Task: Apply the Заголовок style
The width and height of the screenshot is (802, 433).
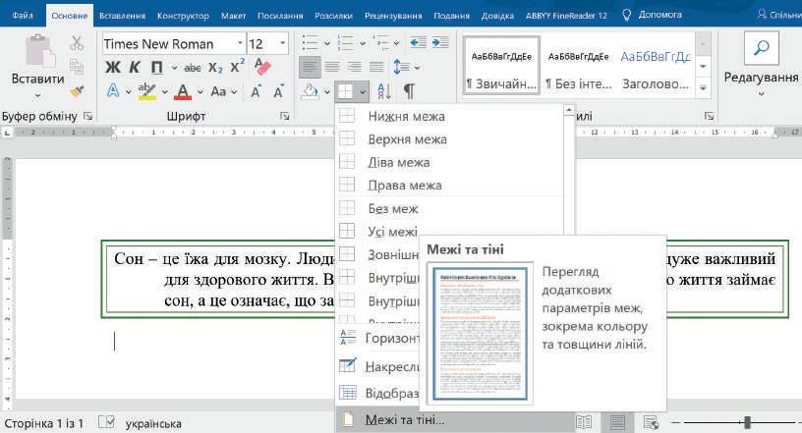Action: (x=656, y=66)
